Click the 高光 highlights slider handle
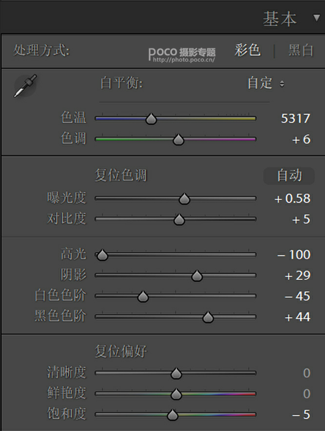The image size is (325, 431). click(x=102, y=255)
